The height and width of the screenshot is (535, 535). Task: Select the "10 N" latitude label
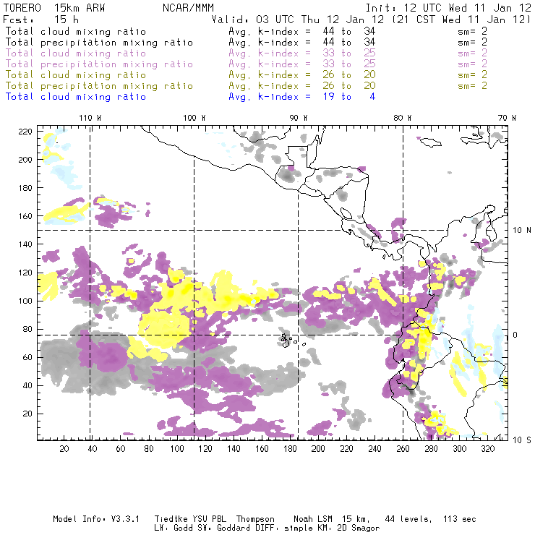522,231
